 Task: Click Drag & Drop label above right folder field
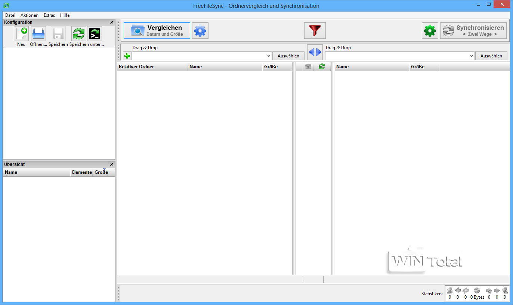click(x=338, y=48)
